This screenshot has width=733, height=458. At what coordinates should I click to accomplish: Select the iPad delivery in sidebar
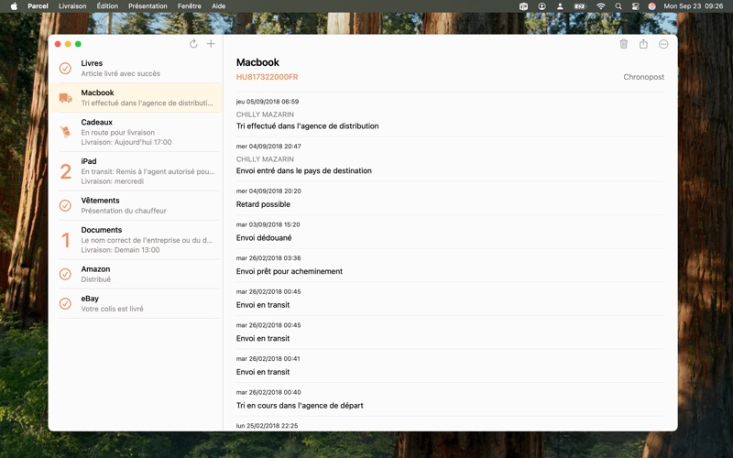[x=136, y=171]
